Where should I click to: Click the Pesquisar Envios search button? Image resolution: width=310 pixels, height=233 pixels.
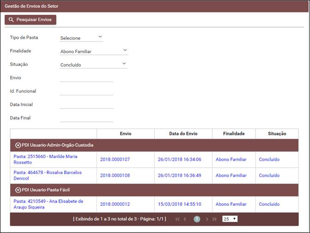pos(30,20)
